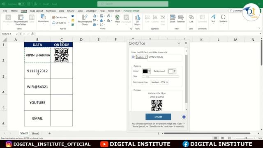Viewport: 263px width, 148px height.
Task: Click the URL/text encode input field
Action: click(x=165, y=58)
